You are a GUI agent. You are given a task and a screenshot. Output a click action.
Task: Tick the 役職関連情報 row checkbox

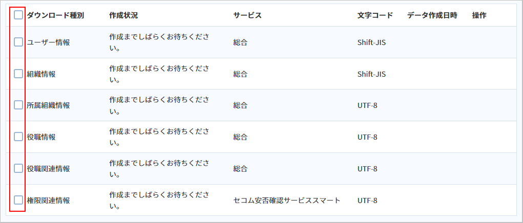(x=18, y=168)
